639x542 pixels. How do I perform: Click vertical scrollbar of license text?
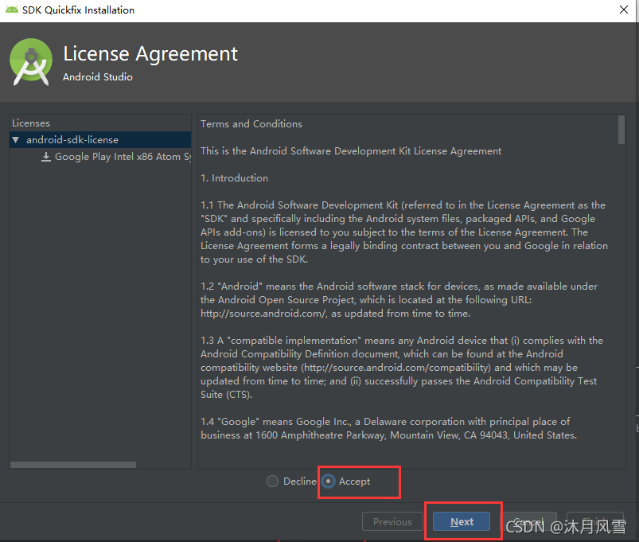tap(621, 130)
